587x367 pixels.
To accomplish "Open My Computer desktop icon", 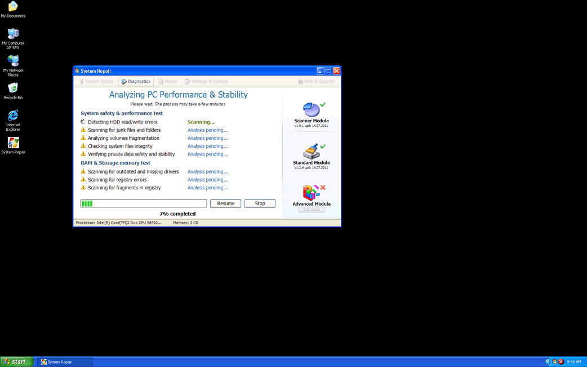I will coord(13,34).
